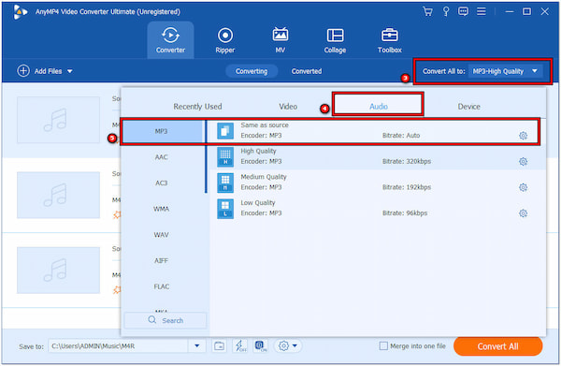561x366 pixels.
Task: Open settings gear for High Quality
Action: point(523,162)
